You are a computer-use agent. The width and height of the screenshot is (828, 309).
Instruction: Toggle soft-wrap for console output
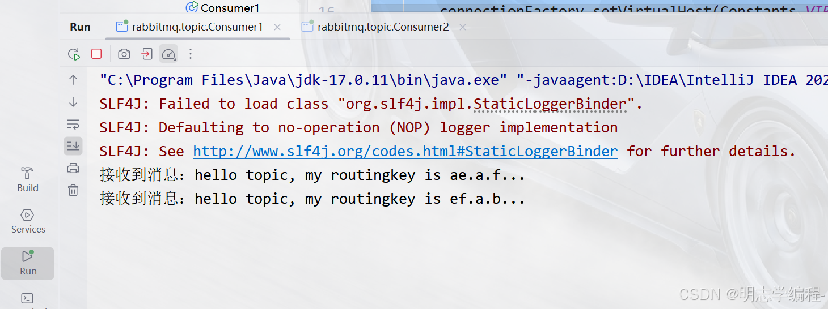[73, 124]
